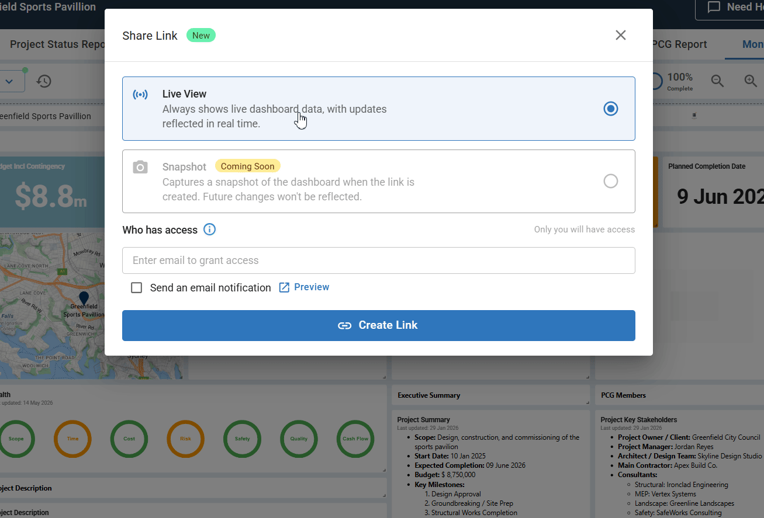Select the Snapshot radio button
Image resolution: width=764 pixels, height=518 pixels.
[610, 181]
